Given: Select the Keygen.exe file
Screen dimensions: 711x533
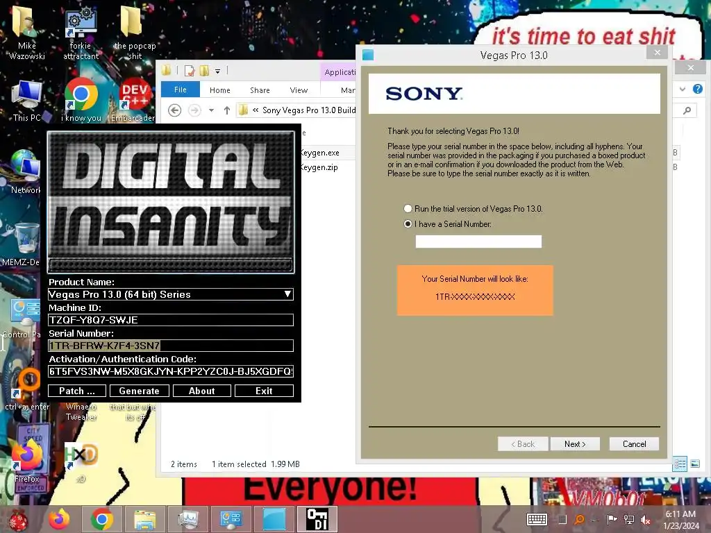Looking at the screenshot, I should (x=321, y=153).
